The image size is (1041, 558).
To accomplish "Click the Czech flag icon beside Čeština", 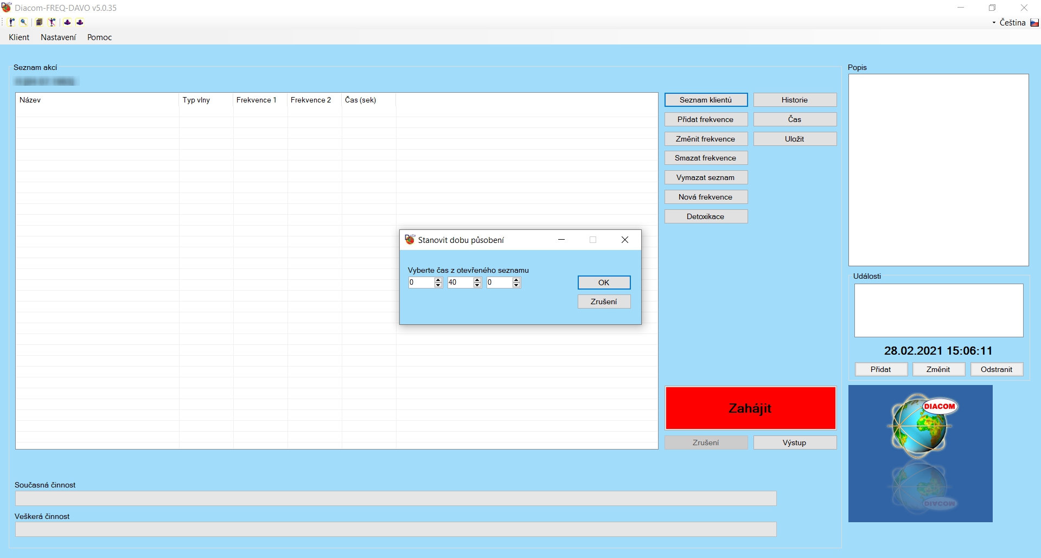I will click(1034, 23).
